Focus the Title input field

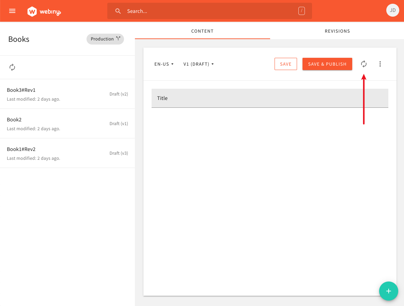pyautogui.click(x=270, y=98)
